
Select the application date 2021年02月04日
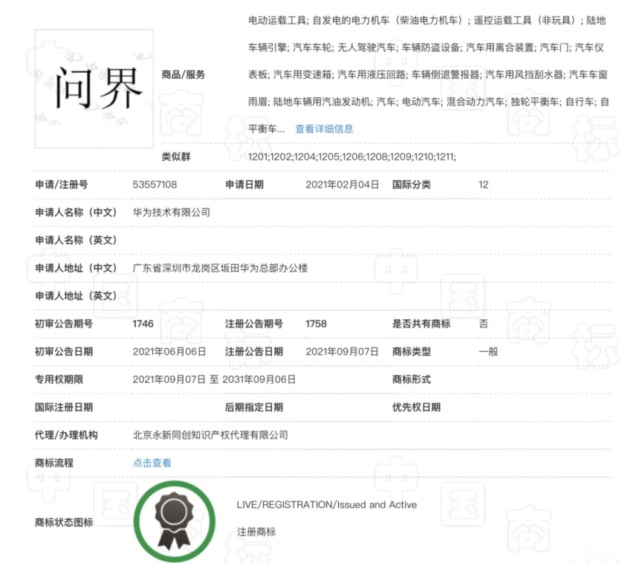pos(343,184)
